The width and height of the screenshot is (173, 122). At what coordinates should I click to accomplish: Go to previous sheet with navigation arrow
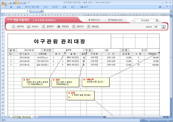click(5, 117)
